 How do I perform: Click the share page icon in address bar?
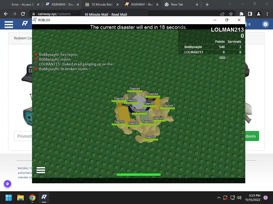point(222,14)
